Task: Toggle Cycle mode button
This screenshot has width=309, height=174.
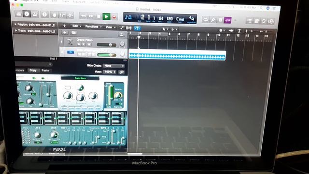Action: click(x=206, y=20)
